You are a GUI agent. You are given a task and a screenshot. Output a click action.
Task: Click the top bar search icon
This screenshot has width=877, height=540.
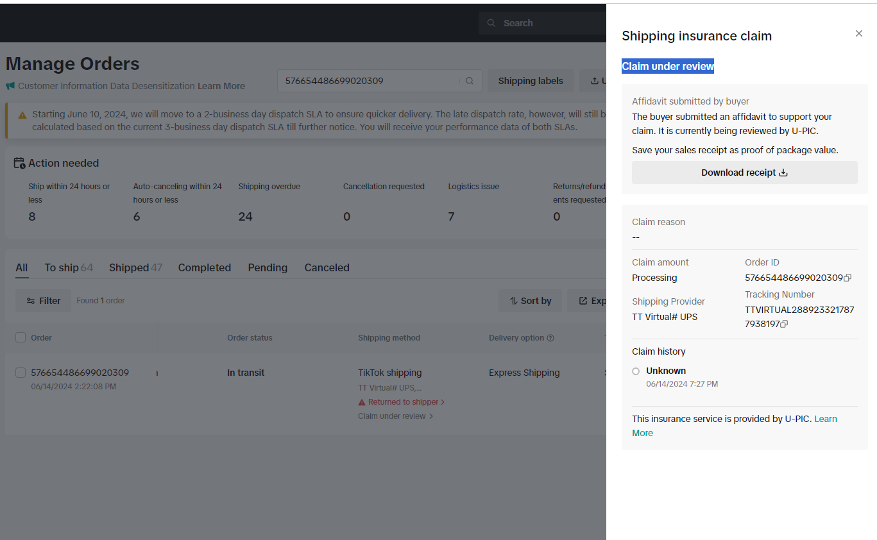[x=491, y=23]
